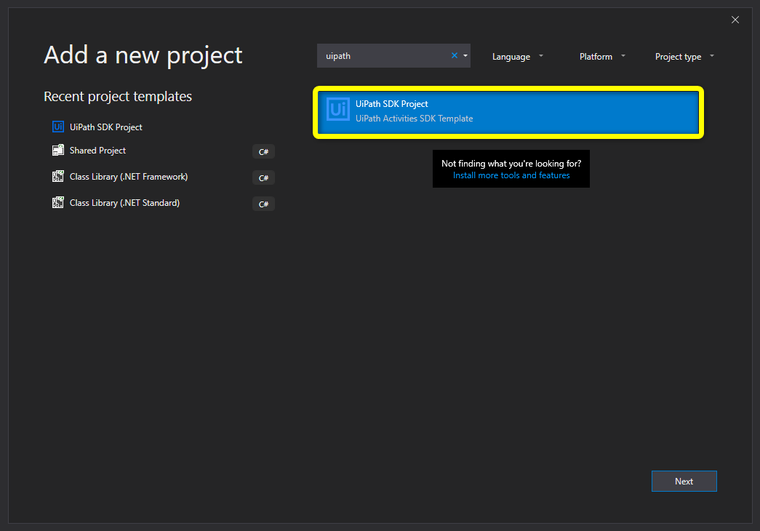Click inside the uipath search field
The width and height of the screenshot is (760, 531).
pos(385,55)
